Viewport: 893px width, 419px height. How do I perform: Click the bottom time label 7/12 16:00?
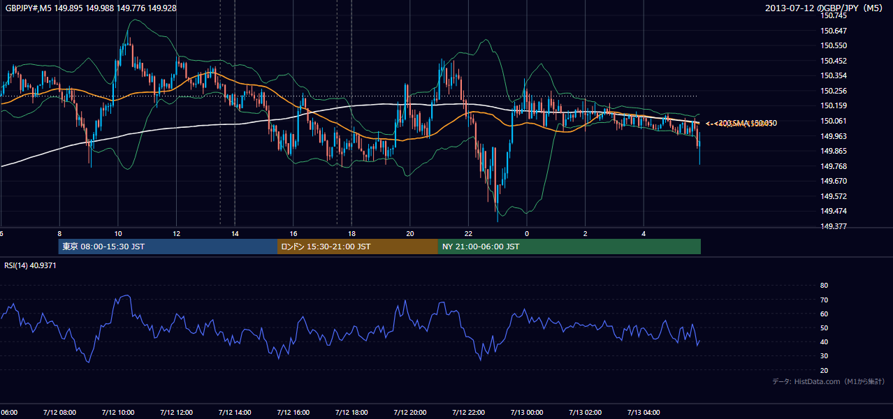click(293, 413)
